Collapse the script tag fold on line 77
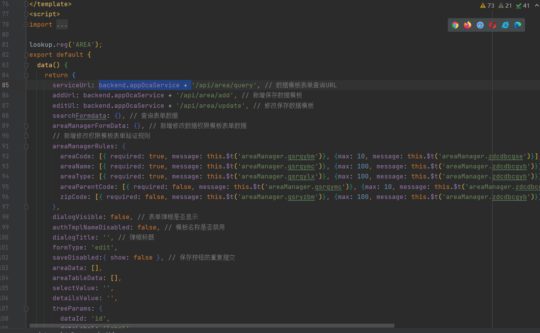The height and width of the screenshot is (333, 540). coord(26,14)
